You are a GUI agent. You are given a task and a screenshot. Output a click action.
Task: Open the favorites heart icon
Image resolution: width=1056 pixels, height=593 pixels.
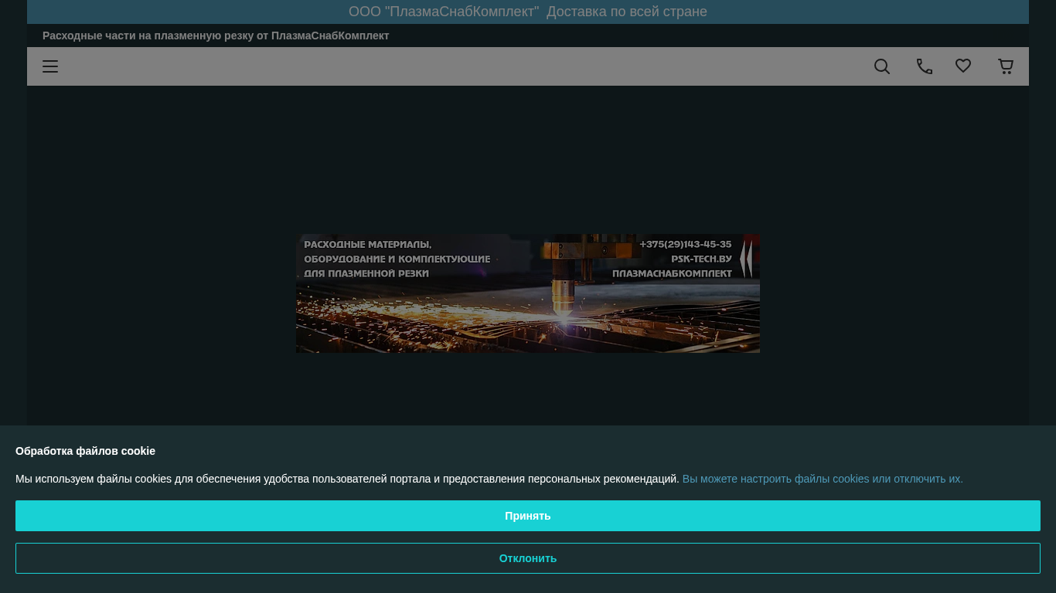click(963, 66)
